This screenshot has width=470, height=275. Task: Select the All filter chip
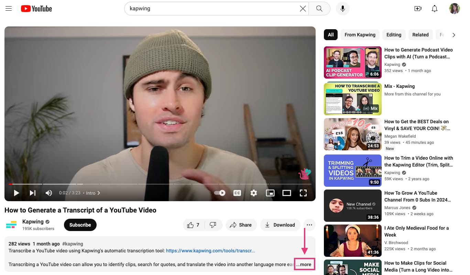tap(331, 35)
